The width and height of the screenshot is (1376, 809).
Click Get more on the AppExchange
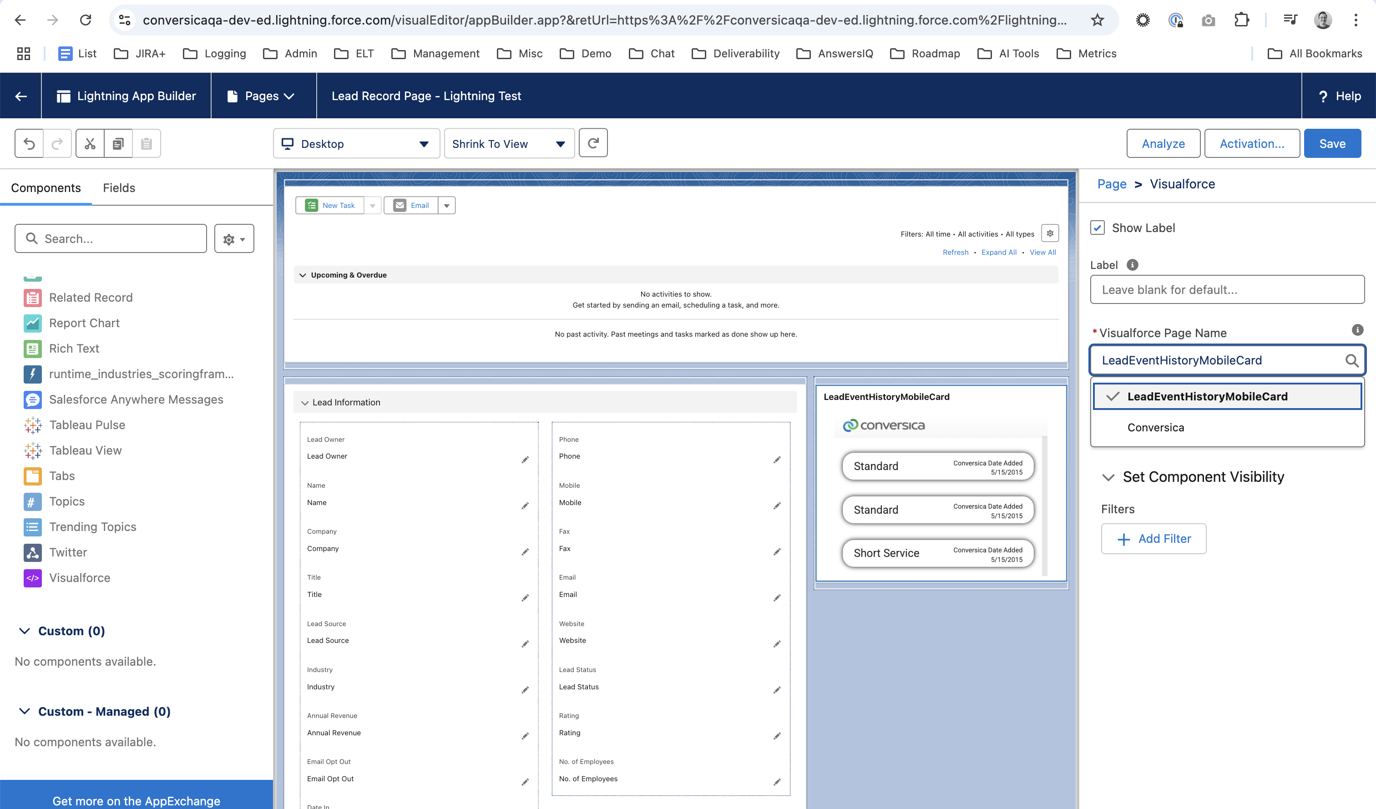point(137,800)
